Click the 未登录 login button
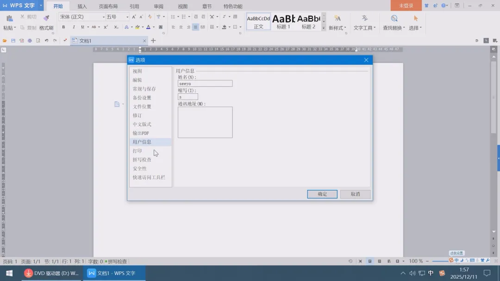 click(406, 6)
